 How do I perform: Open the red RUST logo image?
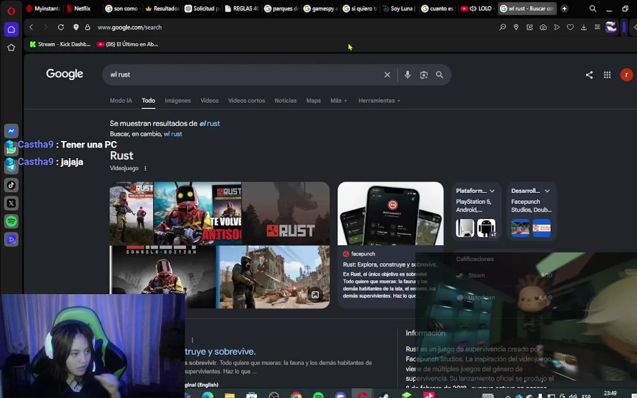point(285,213)
